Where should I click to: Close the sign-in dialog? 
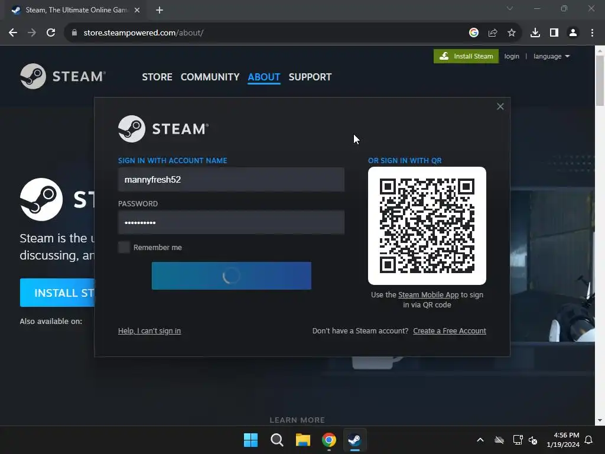tap(500, 106)
